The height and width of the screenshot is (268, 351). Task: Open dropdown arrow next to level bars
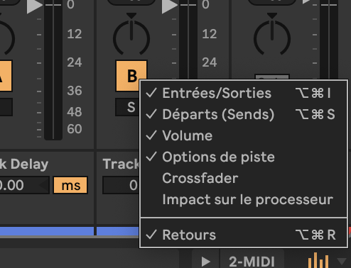342,261
